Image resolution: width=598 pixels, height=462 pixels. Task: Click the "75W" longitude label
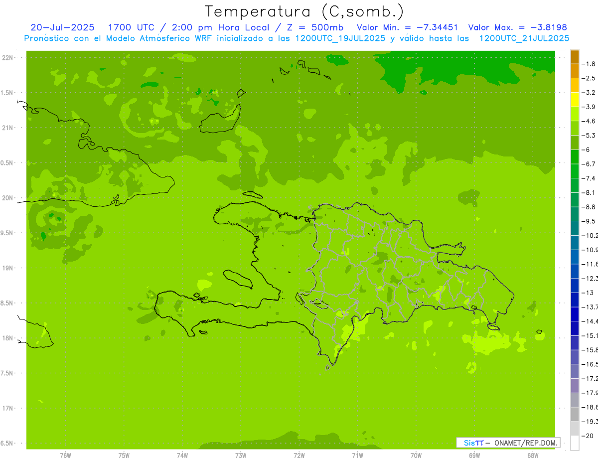pos(124,456)
